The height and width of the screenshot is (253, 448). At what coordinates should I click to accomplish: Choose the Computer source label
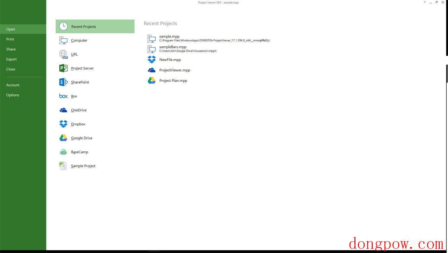coord(79,40)
